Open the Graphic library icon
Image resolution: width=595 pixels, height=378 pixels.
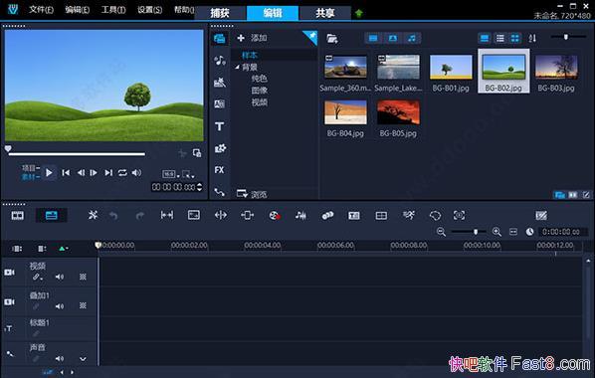click(x=220, y=148)
